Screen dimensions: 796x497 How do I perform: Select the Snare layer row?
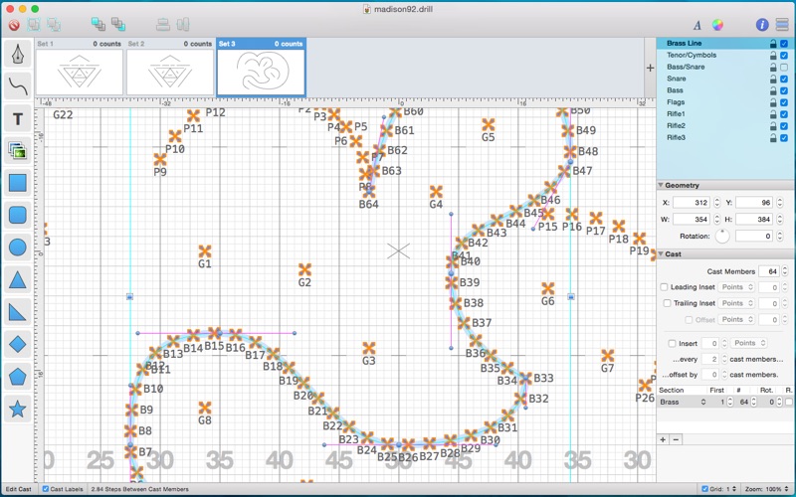click(724, 79)
